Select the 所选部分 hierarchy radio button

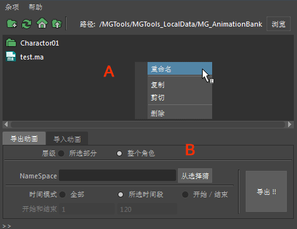point(61,153)
